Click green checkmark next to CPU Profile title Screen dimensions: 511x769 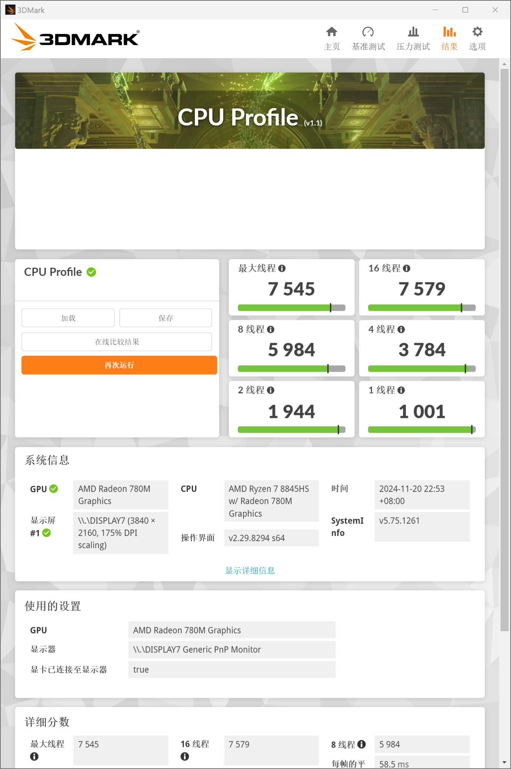(91, 272)
